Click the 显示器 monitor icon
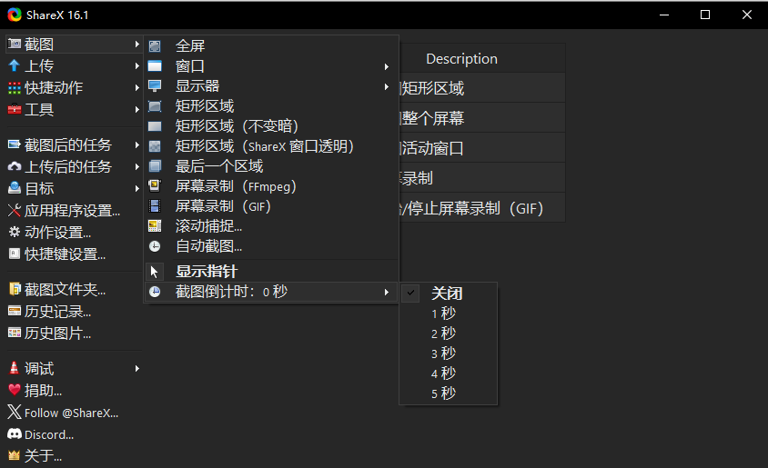This screenshot has height=468, width=768. tap(155, 86)
